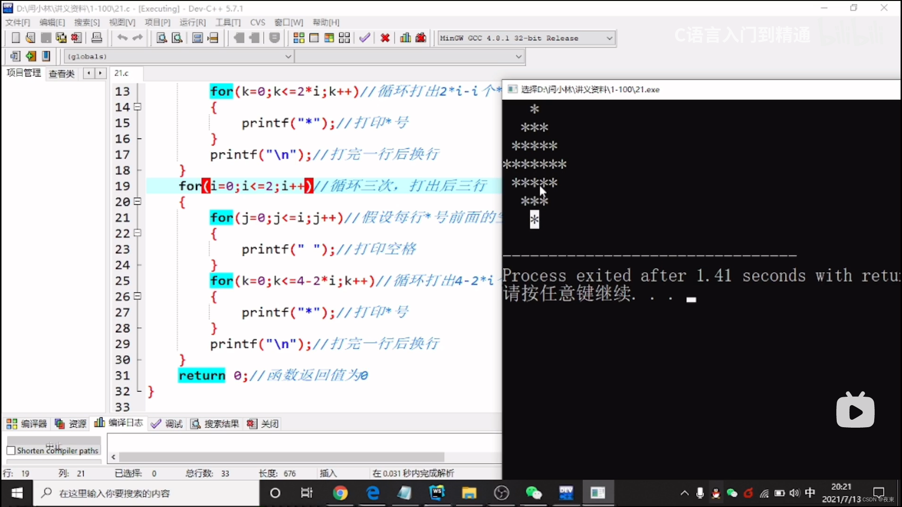Click the Print icon in the toolbar

(x=97, y=38)
